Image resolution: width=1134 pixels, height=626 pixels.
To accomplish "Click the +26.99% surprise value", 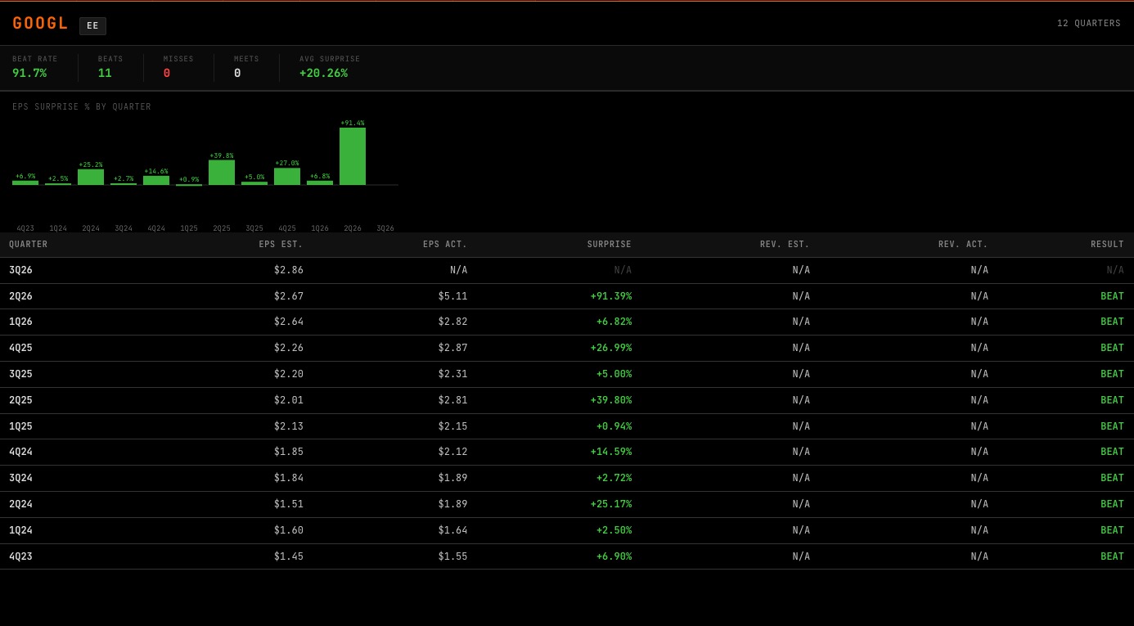I will coord(611,348).
